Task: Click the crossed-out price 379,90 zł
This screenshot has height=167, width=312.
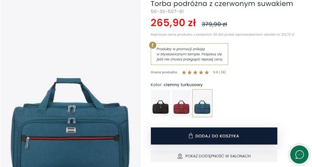Action: [214, 24]
